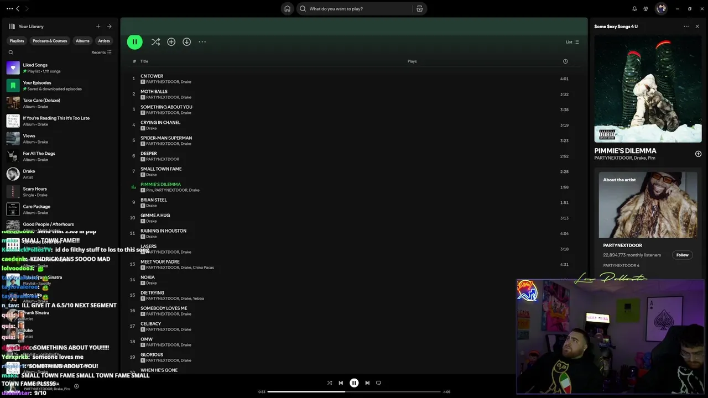Image resolution: width=708 pixels, height=398 pixels.
Task: Open If You're Reading This It's Too Late
Action: point(59,121)
